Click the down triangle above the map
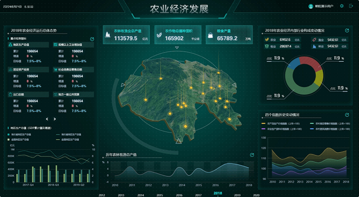This screenshot has height=197, width=359. pos(177,47)
